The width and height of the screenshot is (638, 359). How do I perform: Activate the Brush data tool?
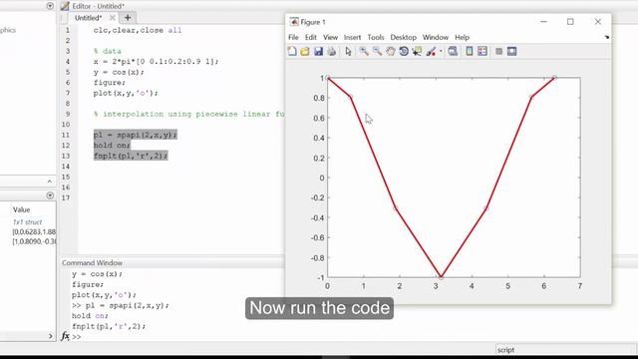pyautogui.click(x=431, y=51)
